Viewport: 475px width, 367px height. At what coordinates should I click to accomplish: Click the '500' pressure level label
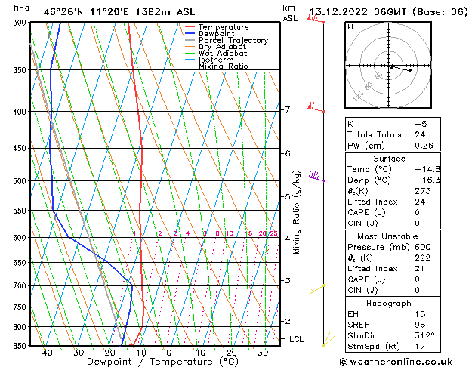click(x=21, y=181)
